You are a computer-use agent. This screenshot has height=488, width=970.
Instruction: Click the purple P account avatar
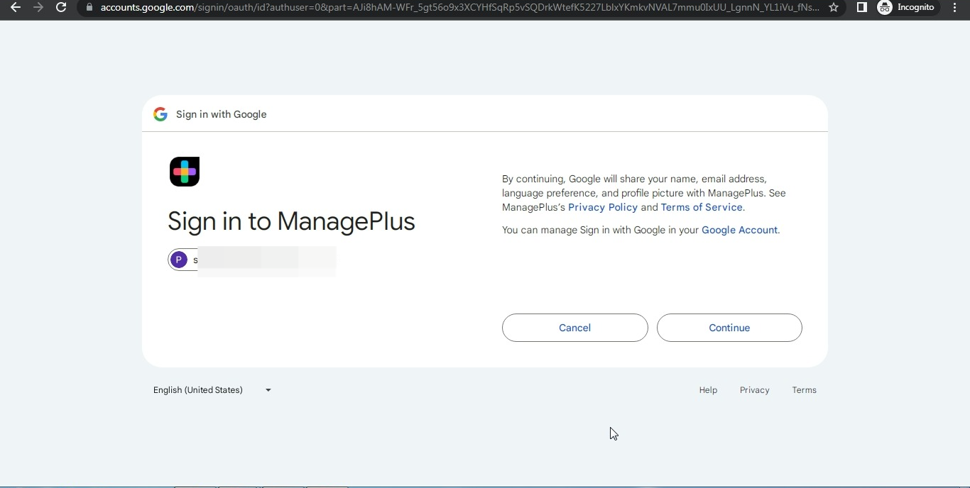[179, 260]
